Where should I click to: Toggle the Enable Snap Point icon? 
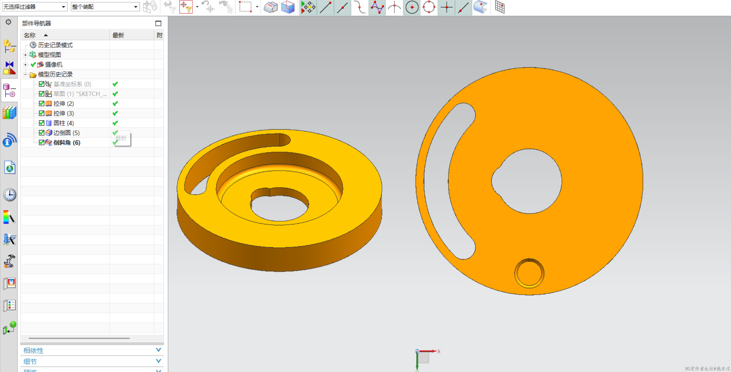(308, 7)
